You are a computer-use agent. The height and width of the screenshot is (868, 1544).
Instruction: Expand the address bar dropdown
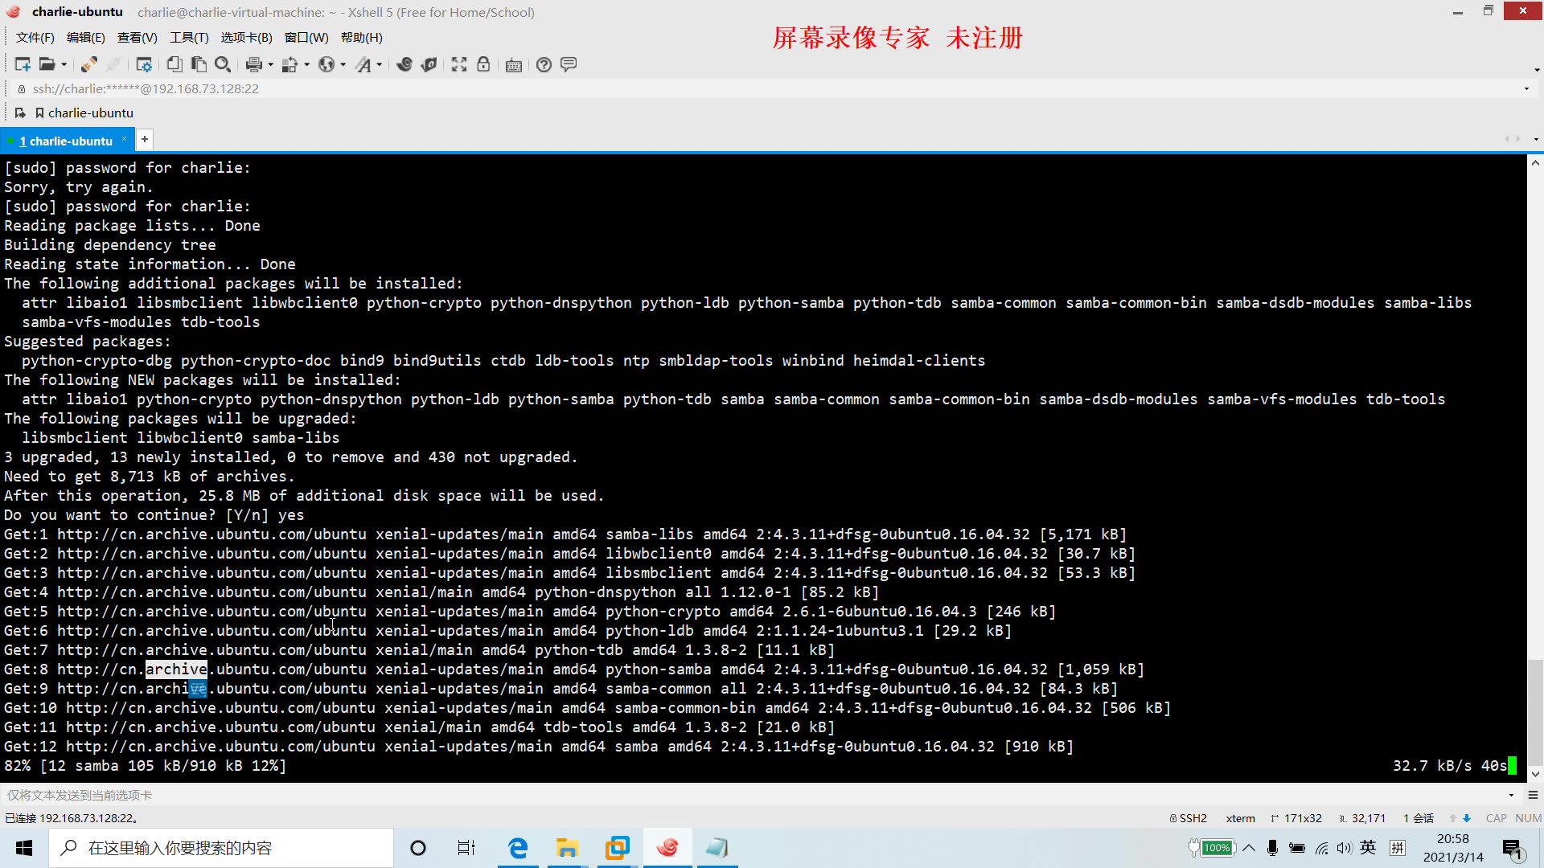1526,88
